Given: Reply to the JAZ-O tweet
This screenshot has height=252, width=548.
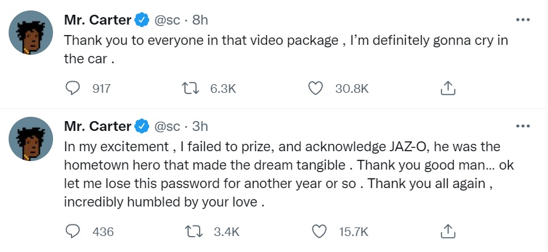Looking at the screenshot, I should click(x=73, y=232).
